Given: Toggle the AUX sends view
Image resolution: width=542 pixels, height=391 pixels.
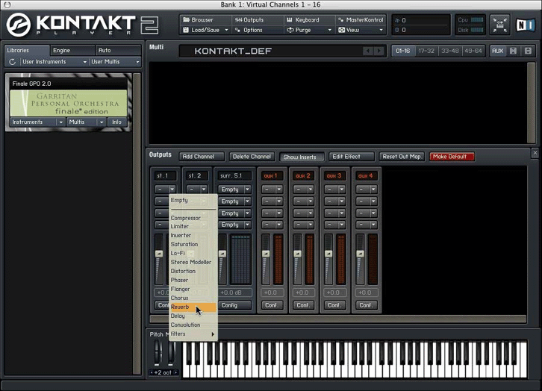Looking at the screenshot, I should click(x=498, y=51).
